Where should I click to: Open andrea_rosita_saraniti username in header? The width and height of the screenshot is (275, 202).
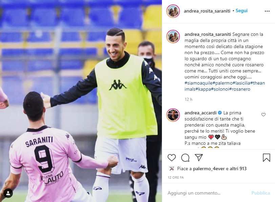coord(207,11)
